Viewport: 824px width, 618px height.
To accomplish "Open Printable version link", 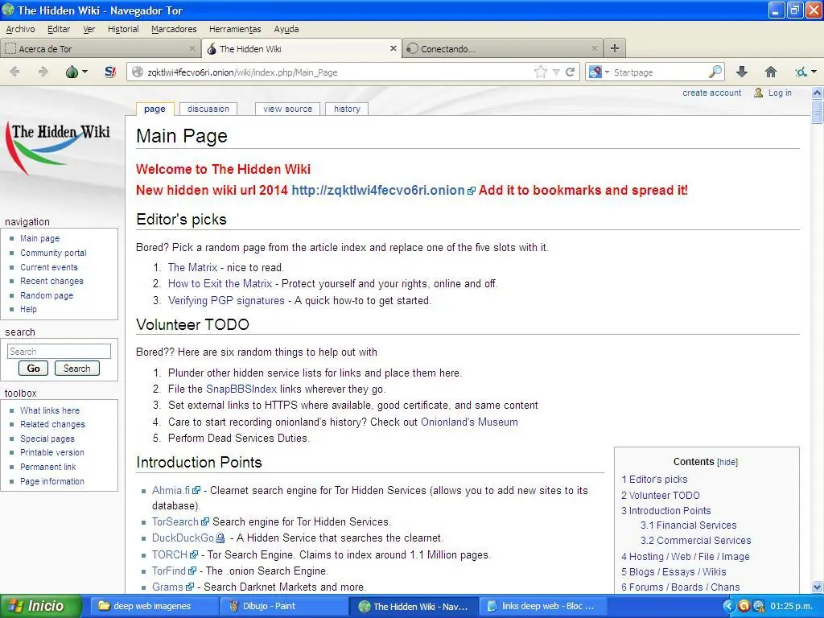I will [x=52, y=452].
